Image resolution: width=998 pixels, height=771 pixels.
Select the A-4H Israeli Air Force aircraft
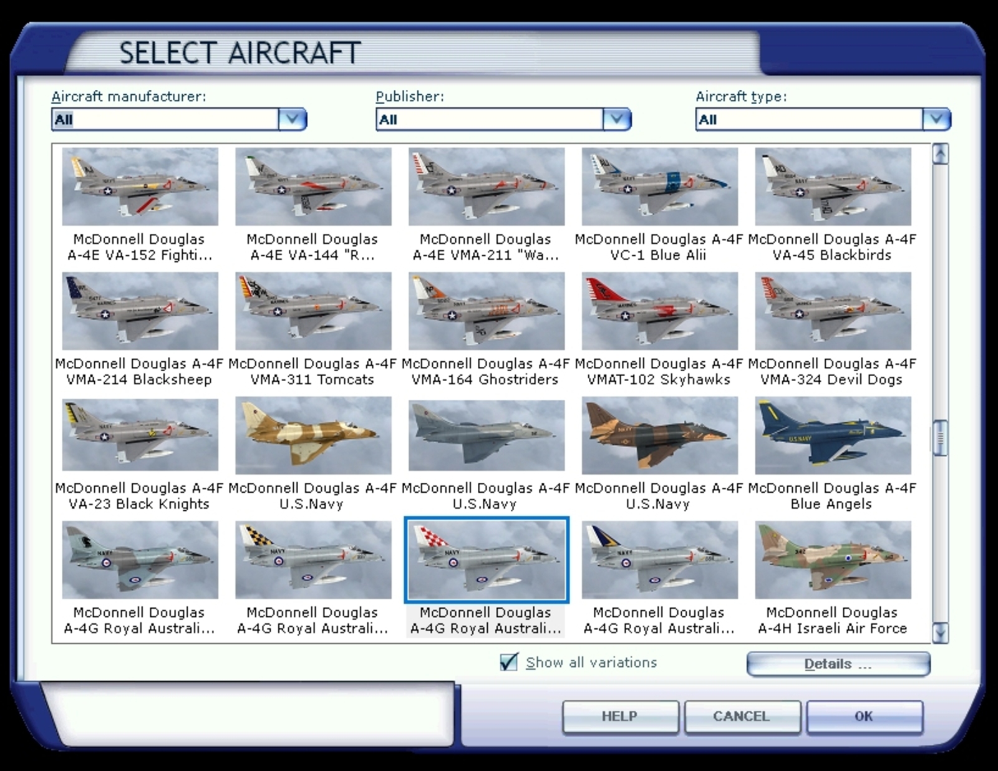[833, 560]
